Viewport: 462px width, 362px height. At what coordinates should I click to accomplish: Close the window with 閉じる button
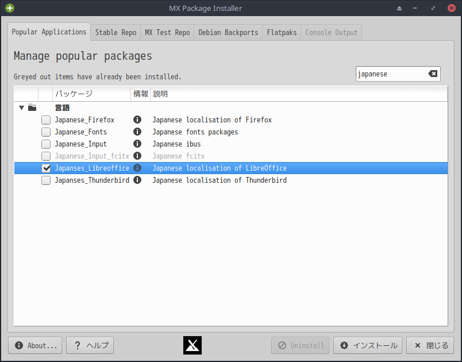pyautogui.click(x=430, y=345)
